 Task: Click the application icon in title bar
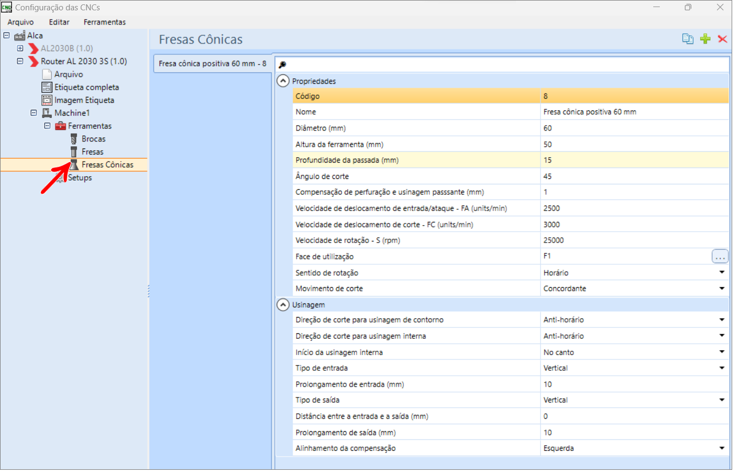7,8
